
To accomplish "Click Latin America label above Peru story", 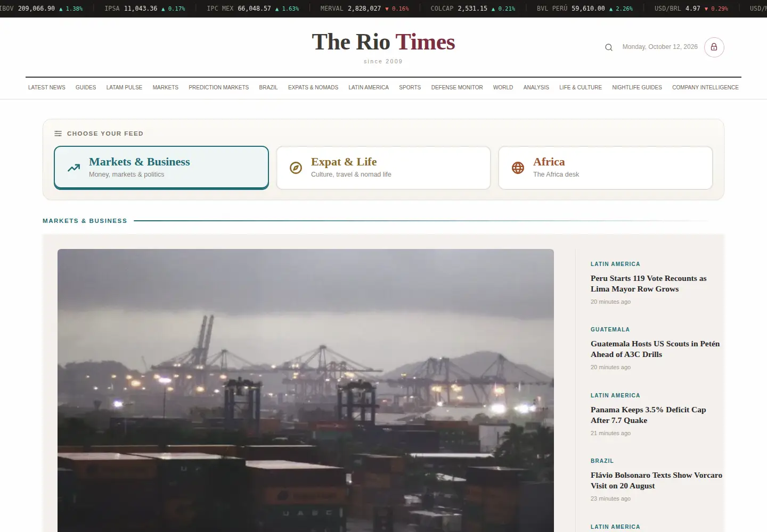I will (x=615, y=264).
